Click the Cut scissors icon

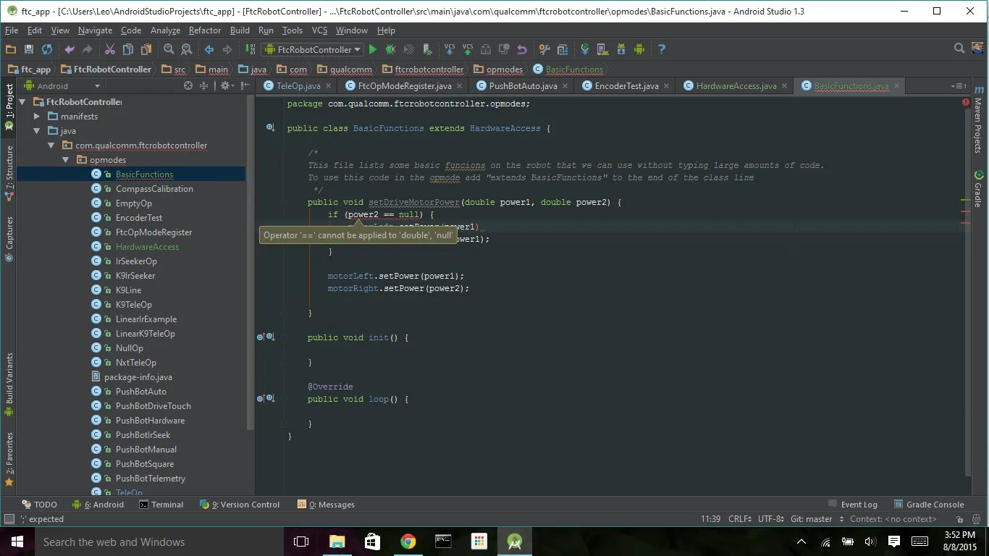coord(110,49)
